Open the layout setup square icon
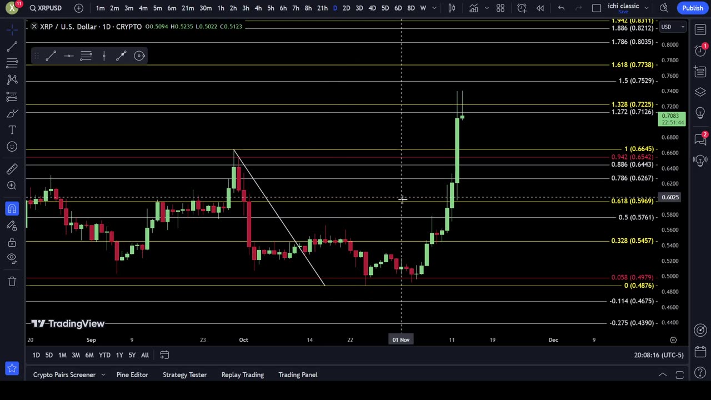Image resolution: width=711 pixels, height=400 pixels. (597, 8)
